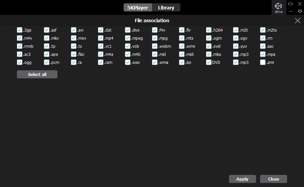This screenshot has width=304, height=187.
Task: Uncheck the .ac3 checkbox
Action: click(20, 54)
